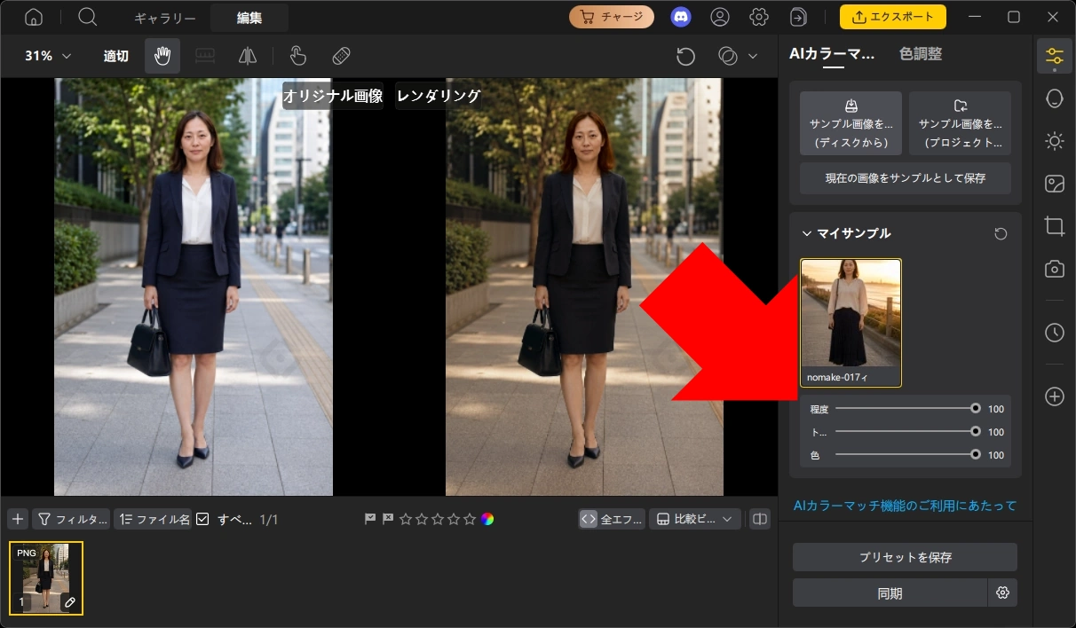Image resolution: width=1076 pixels, height=628 pixels.
Task: Toggle the 全エフ... effects preview button
Action: point(612,519)
